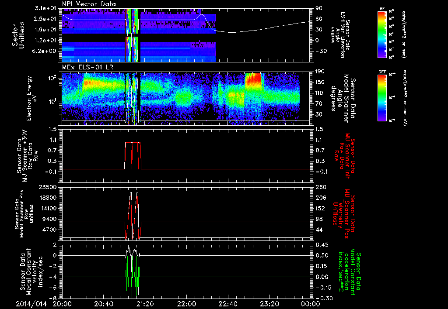Select the "14100" scanner position tick
Viewport: 448px width, 309px height.
(48, 208)
